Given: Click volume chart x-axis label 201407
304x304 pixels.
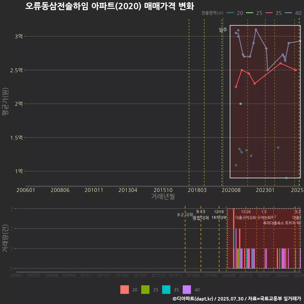Looking at the screenshot, I should pyautogui.click(x=140, y=275).
